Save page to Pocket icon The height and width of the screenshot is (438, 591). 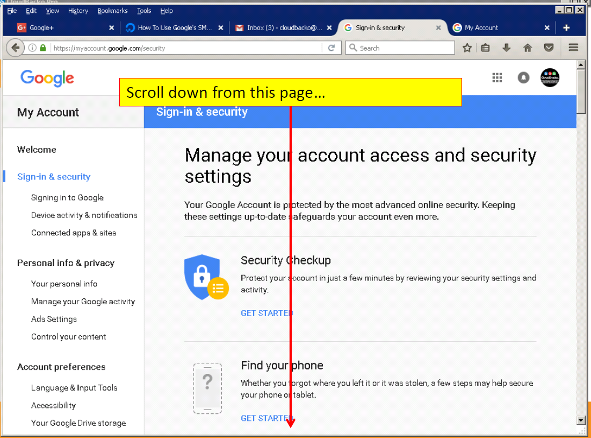[549, 48]
